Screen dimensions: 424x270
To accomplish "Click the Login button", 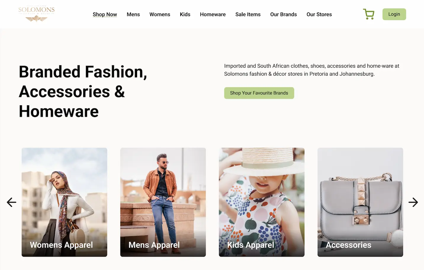I will [394, 14].
